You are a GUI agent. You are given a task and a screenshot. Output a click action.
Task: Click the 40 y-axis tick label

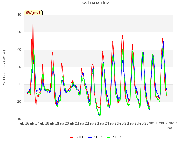[x=19, y=49]
